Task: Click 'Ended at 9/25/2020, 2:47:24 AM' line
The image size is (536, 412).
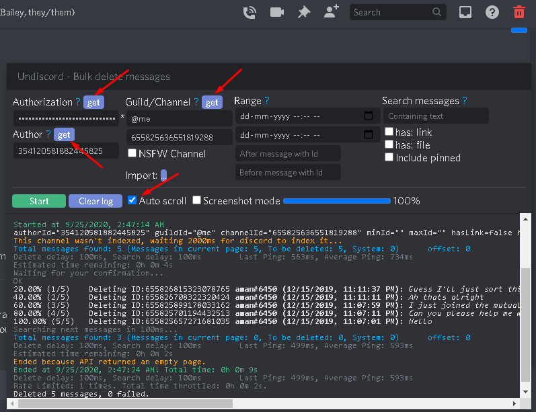Action: (x=135, y=370)
